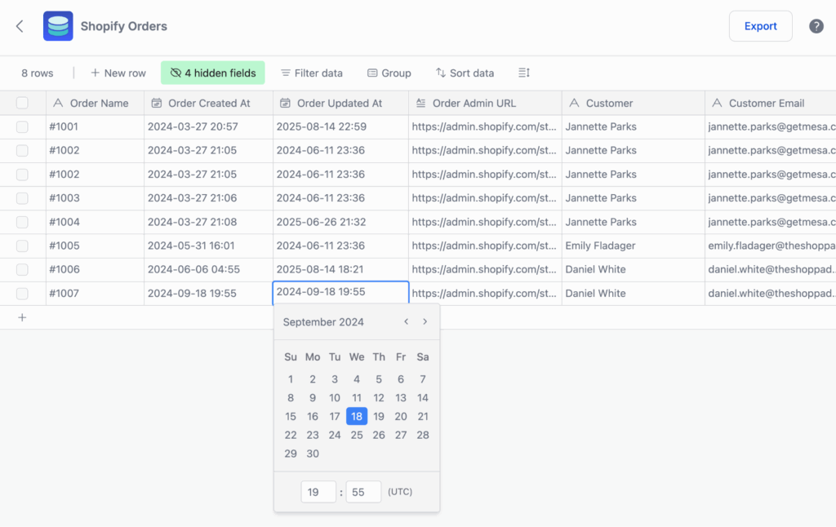Image resolution: width=836 pixels, height=527 pixels.
Task: Go to next month in calendar
Action: point(425,322)
